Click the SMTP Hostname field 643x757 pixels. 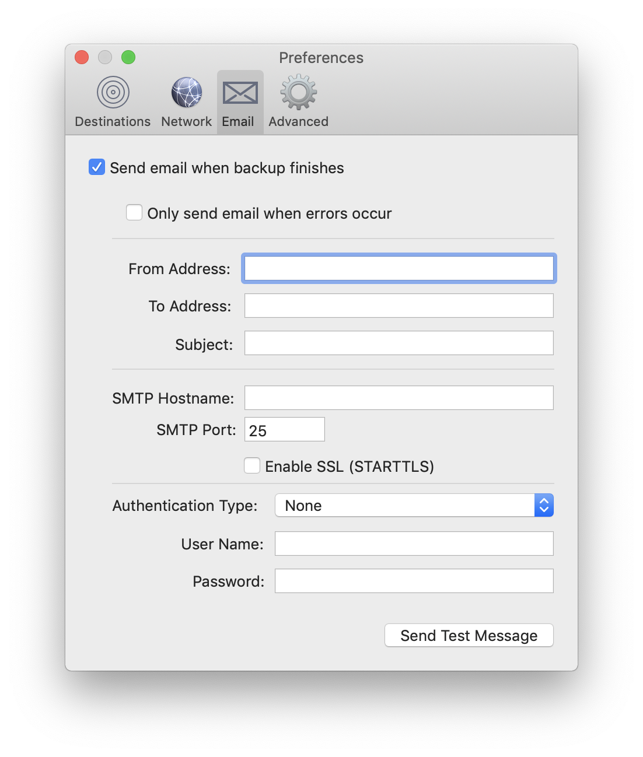click(399, 398)
